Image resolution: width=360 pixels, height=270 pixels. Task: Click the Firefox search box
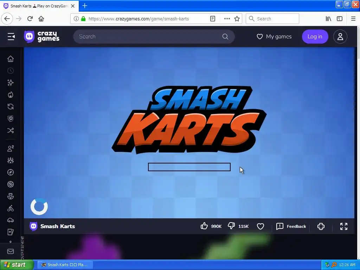(272, 19)
